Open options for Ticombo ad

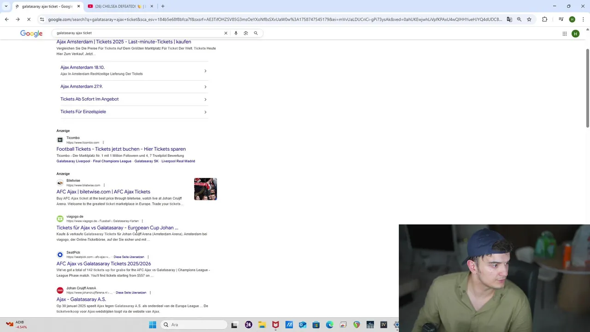click(103, 142)
